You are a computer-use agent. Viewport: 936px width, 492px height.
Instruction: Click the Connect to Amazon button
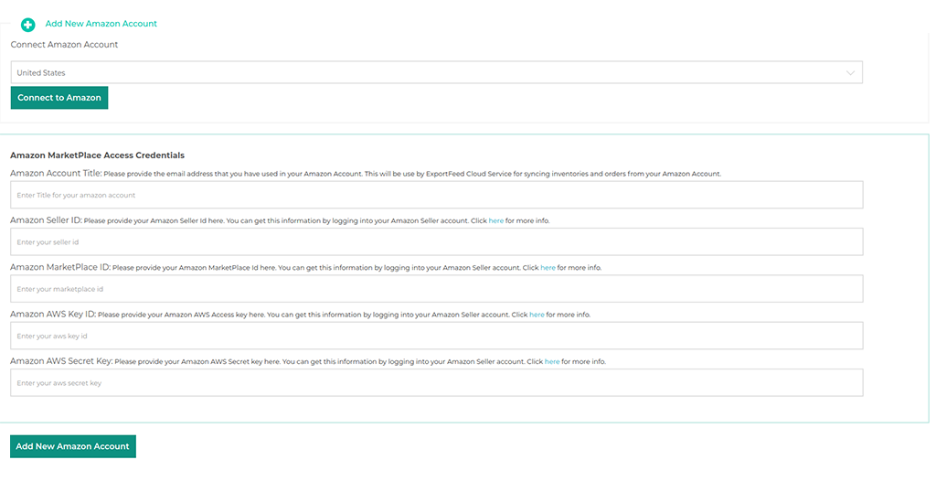[59, 98]
